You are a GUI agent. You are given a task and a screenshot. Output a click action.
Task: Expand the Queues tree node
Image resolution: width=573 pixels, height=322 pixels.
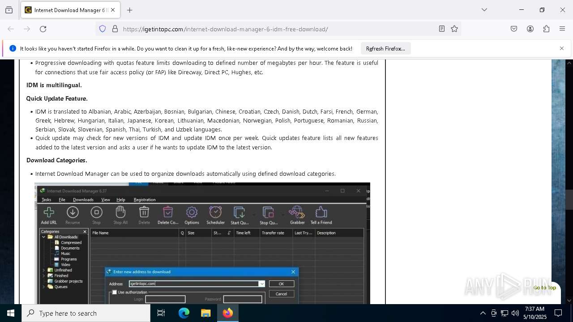[43, 287]
